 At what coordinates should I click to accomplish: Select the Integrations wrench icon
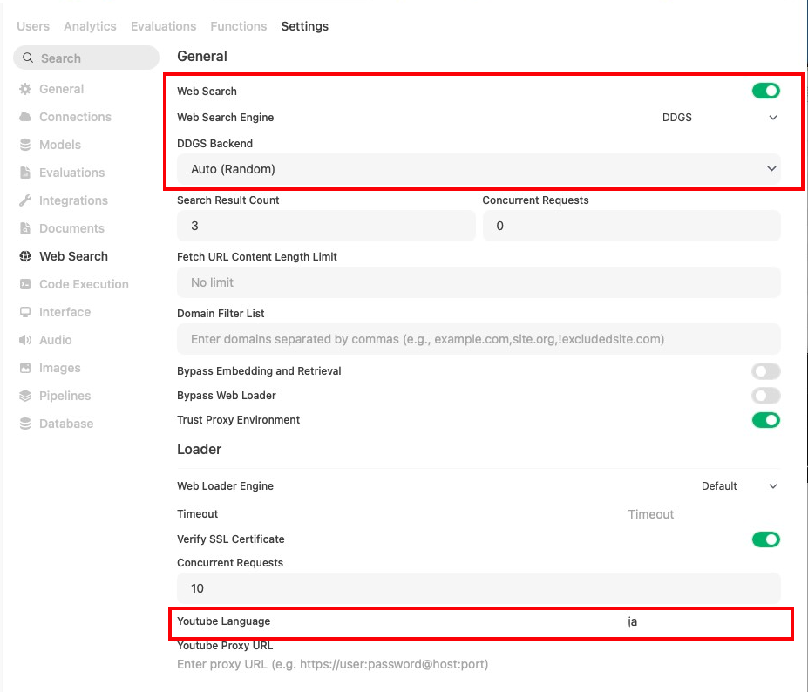[25, 200]
